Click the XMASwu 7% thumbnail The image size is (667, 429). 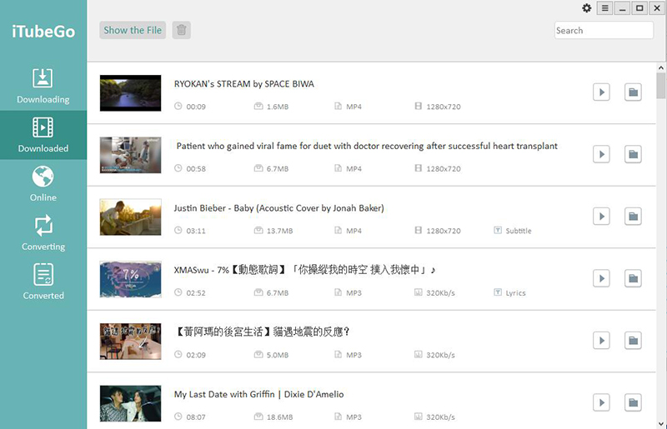coord(131,279)
